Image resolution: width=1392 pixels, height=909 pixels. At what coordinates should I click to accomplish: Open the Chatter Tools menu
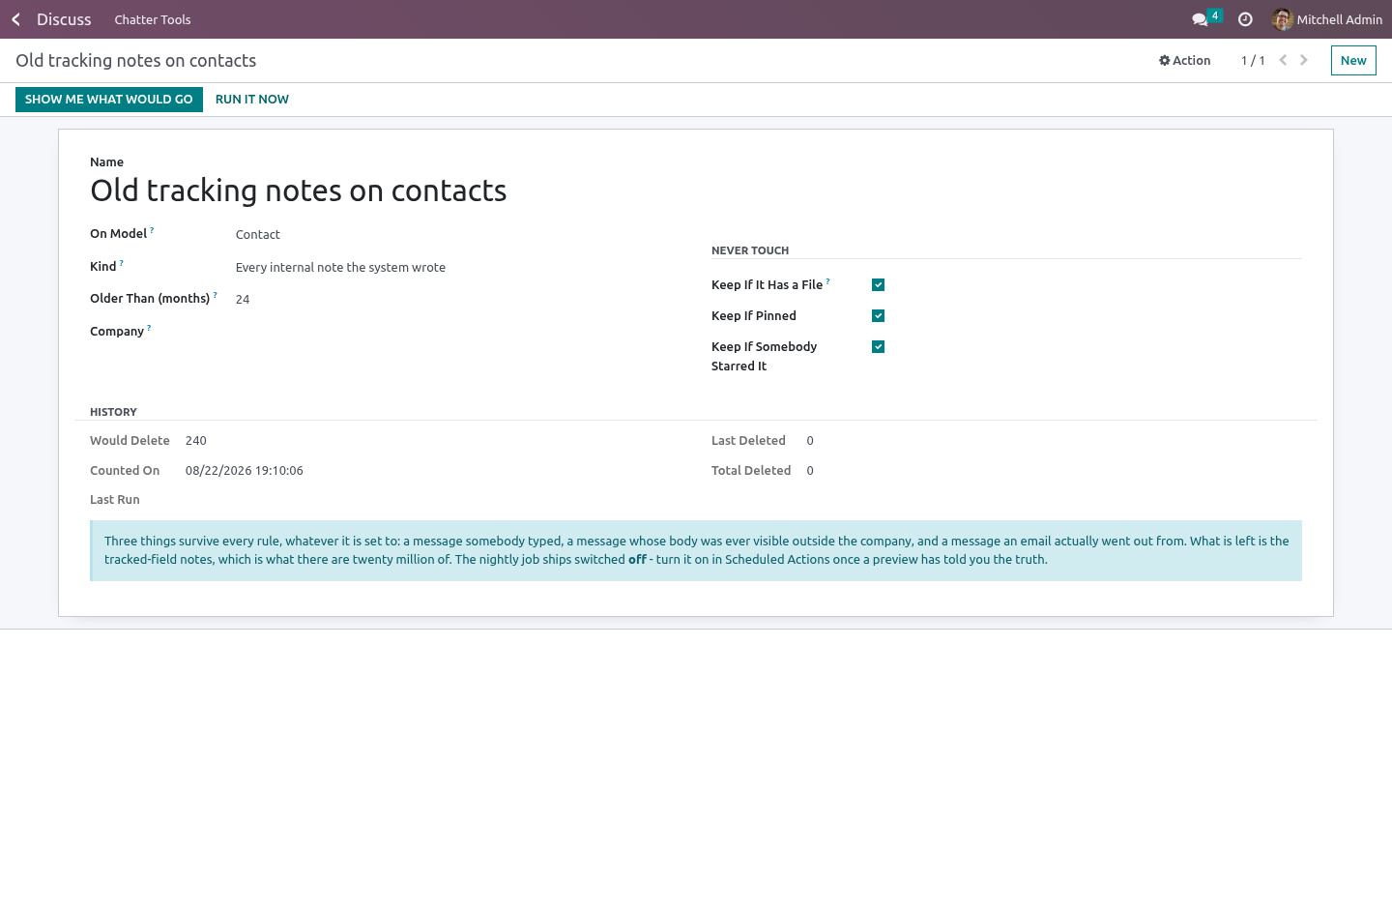pos(153,19)
